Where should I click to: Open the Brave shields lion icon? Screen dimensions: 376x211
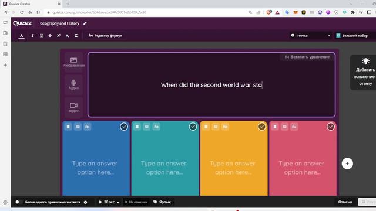coord(269,12)
